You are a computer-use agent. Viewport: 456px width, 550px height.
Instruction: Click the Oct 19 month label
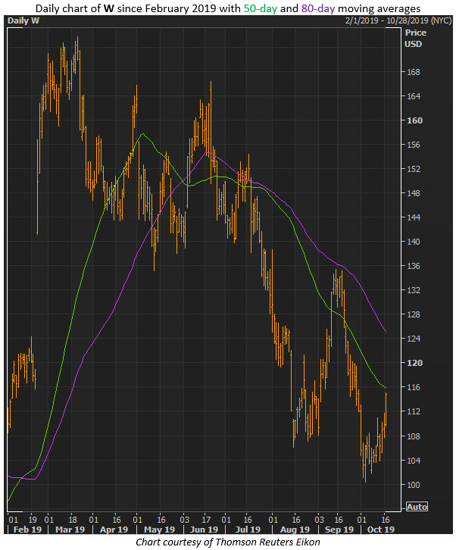(x=380, y=530)
